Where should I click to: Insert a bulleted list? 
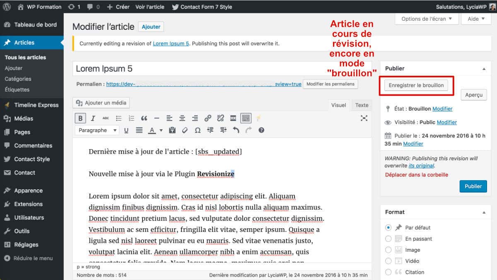tap(118, 118)
